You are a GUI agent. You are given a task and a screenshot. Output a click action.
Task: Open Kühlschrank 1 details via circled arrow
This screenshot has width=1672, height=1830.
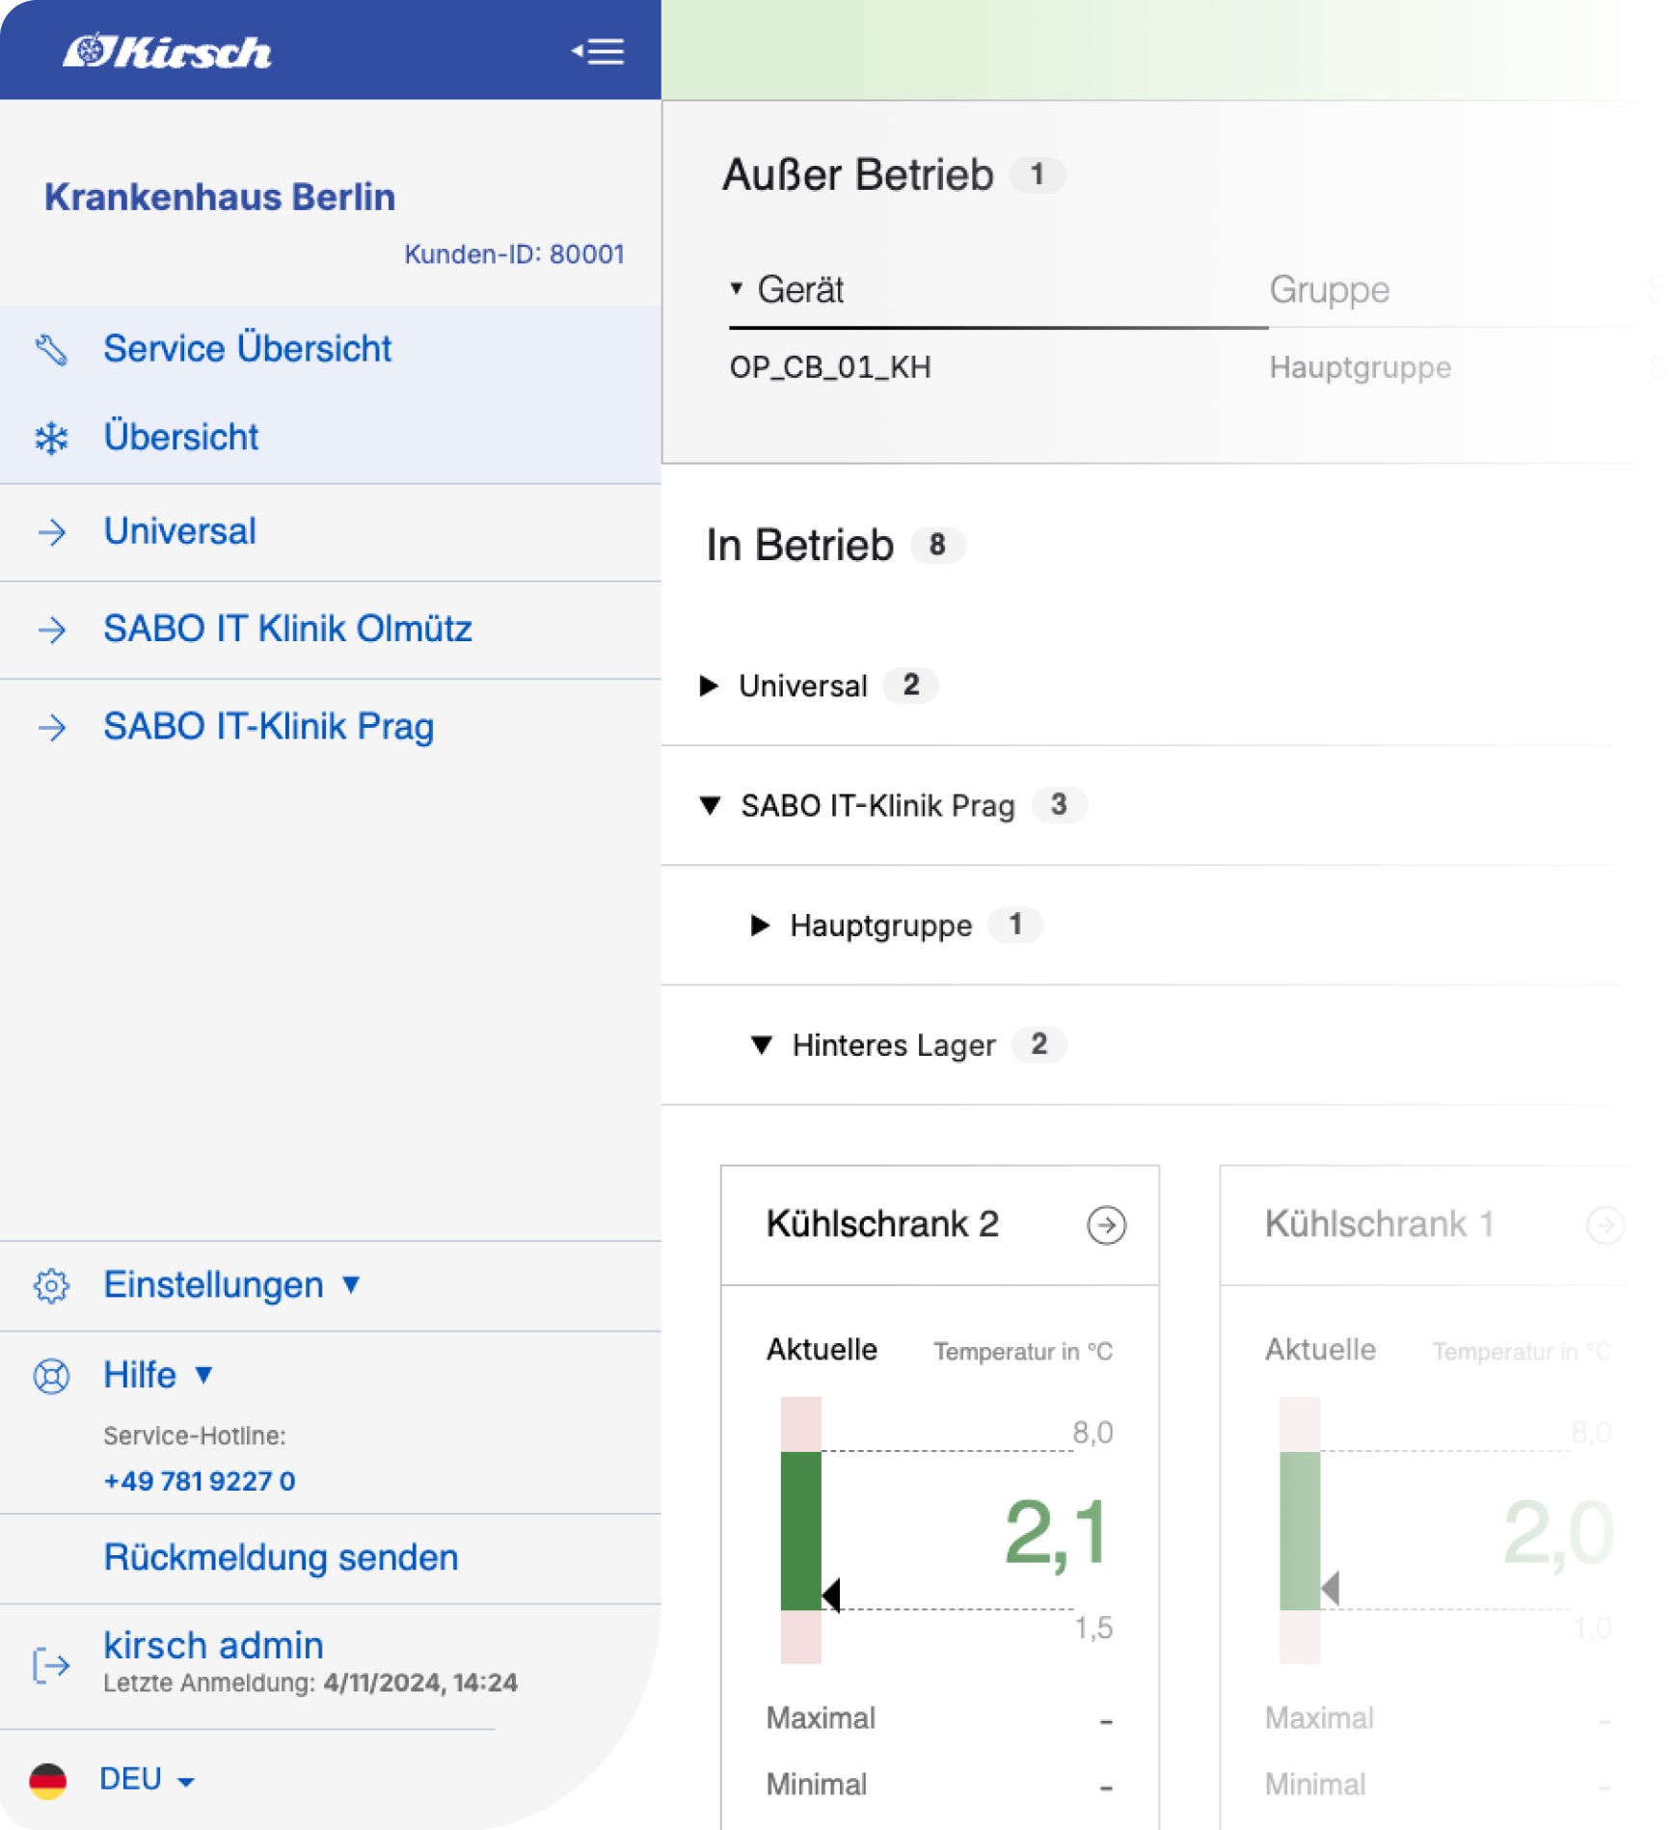coord(1605,1225)
